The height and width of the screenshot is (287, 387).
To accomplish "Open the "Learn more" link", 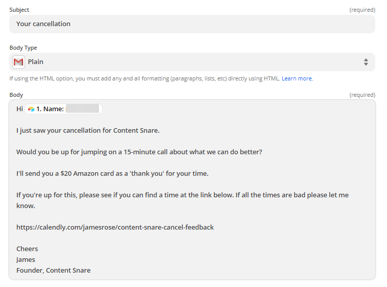I will (297, 78).
